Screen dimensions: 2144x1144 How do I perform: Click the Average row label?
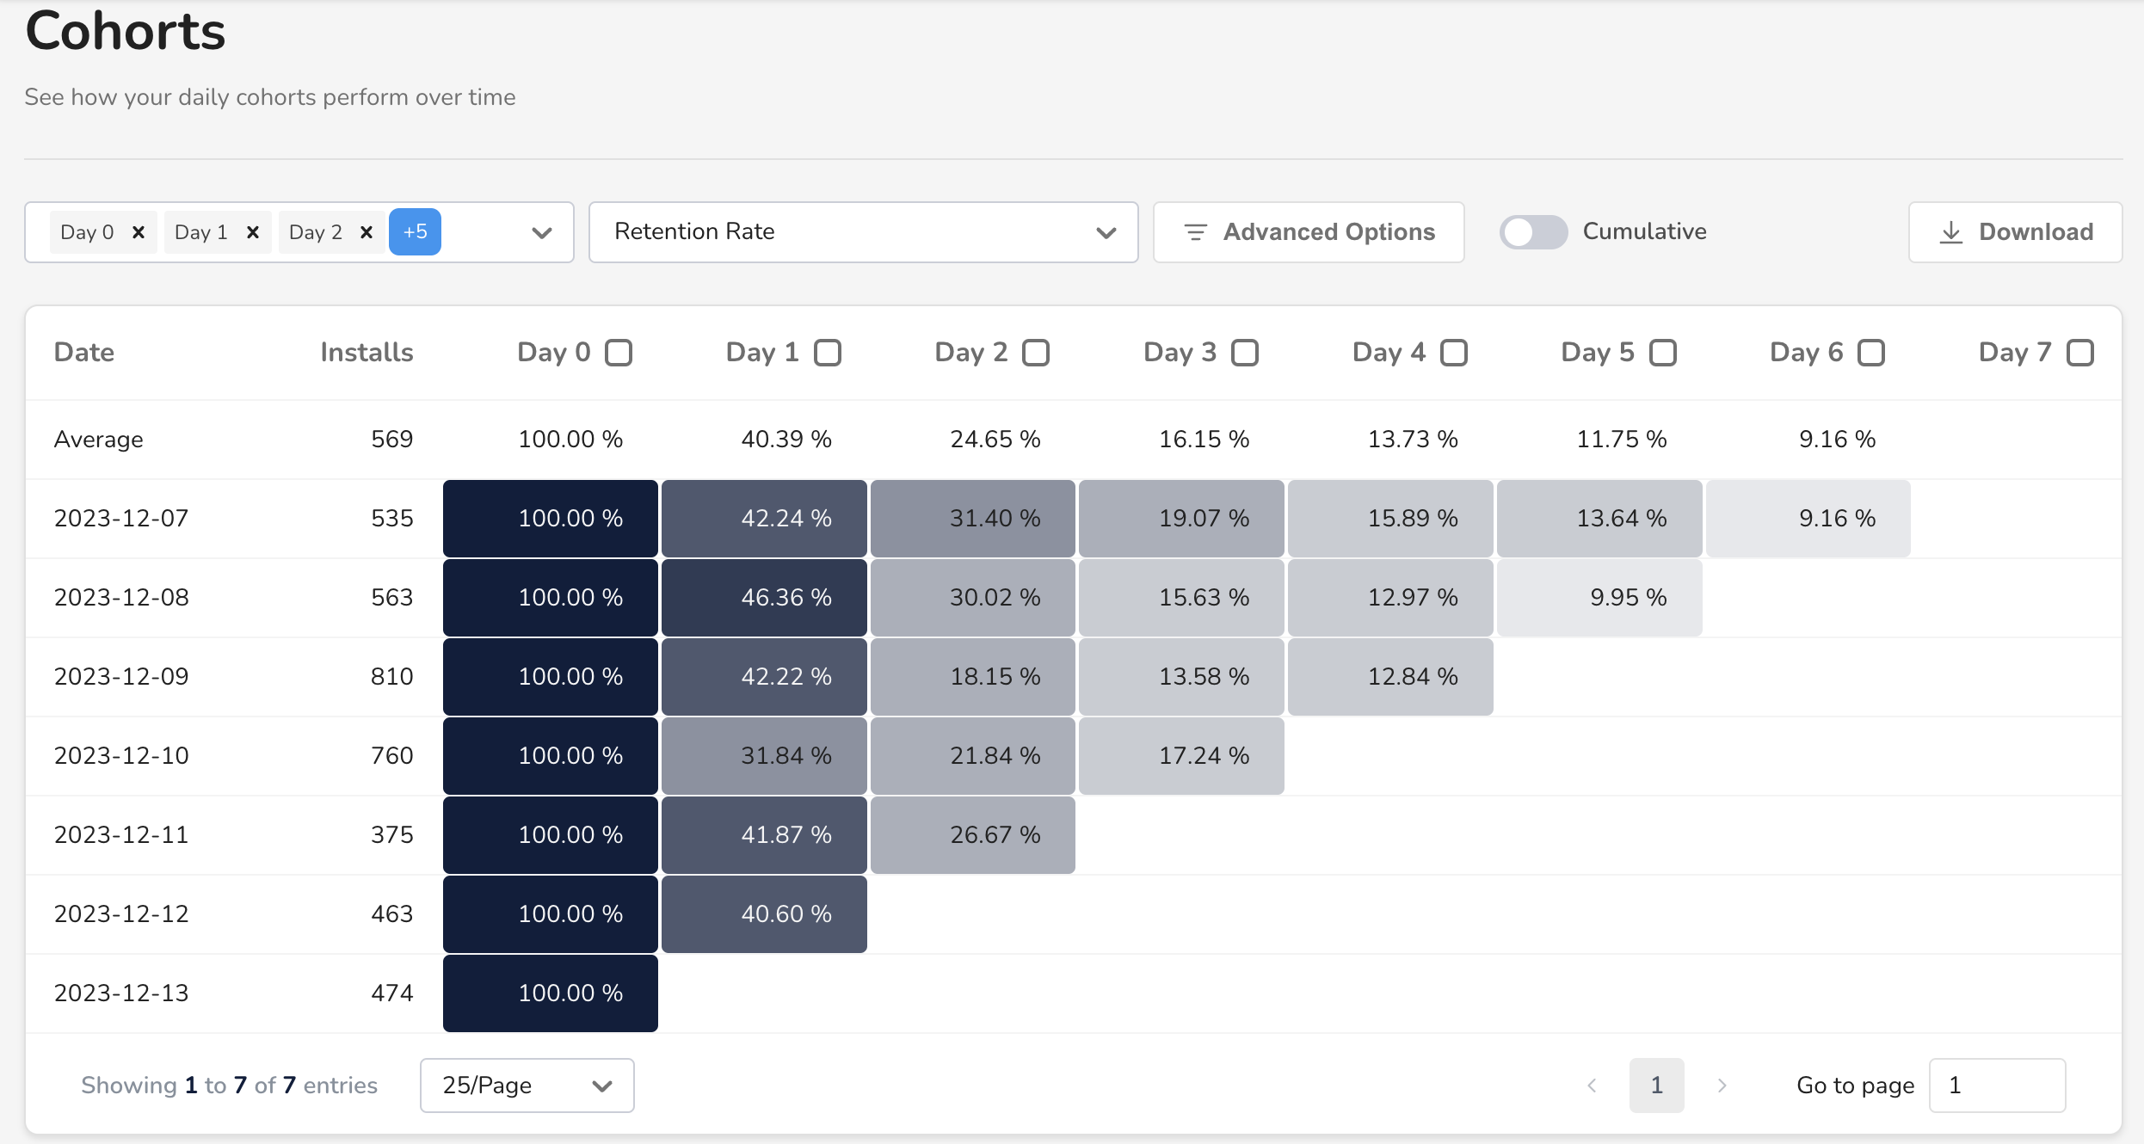[99, 440]
